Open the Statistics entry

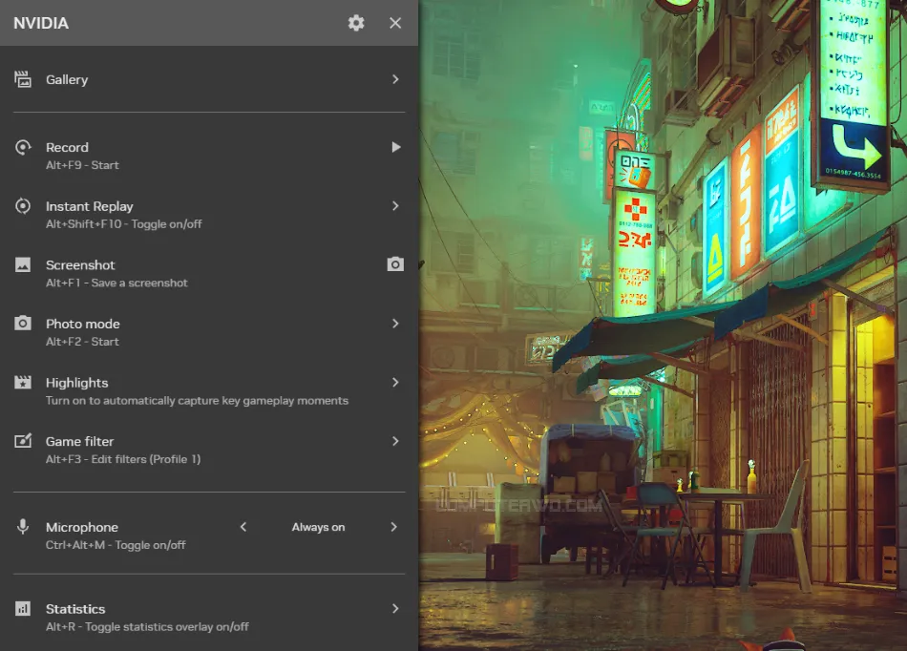(x=209, y=618)
